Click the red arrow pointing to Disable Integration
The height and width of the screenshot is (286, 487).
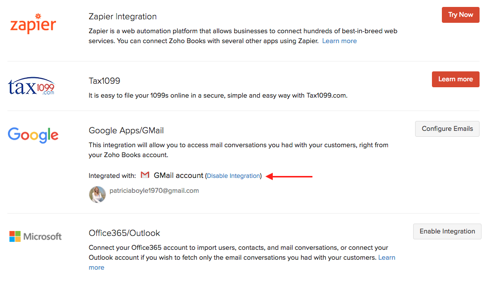(x=290, y=176)
